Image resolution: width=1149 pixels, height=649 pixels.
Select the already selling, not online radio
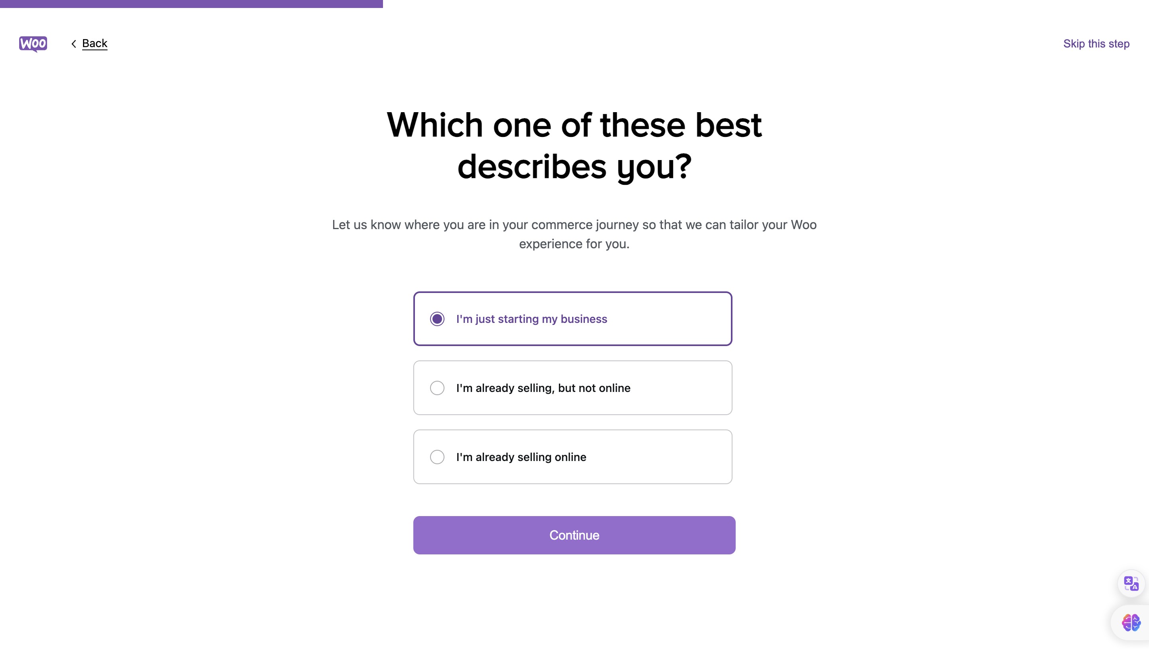[x=437, y=388]
